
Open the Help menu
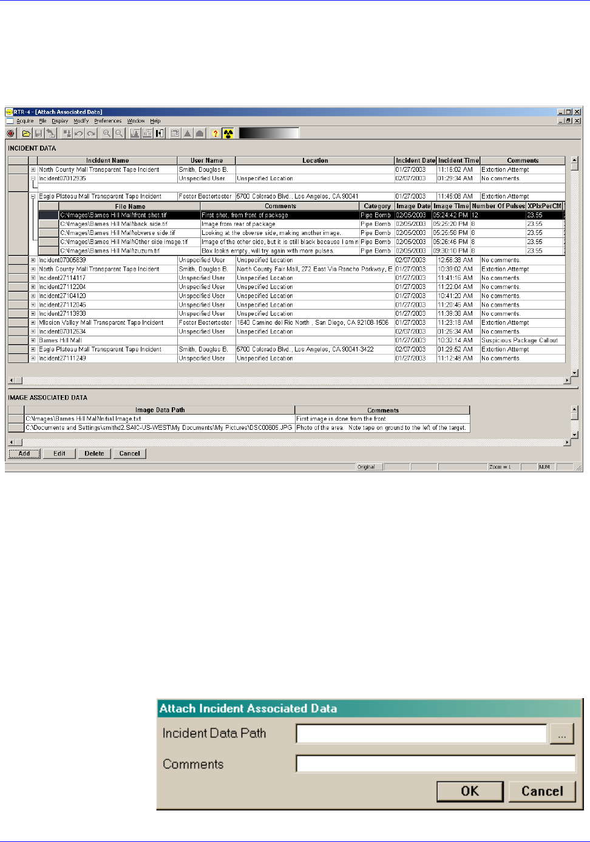155,121
